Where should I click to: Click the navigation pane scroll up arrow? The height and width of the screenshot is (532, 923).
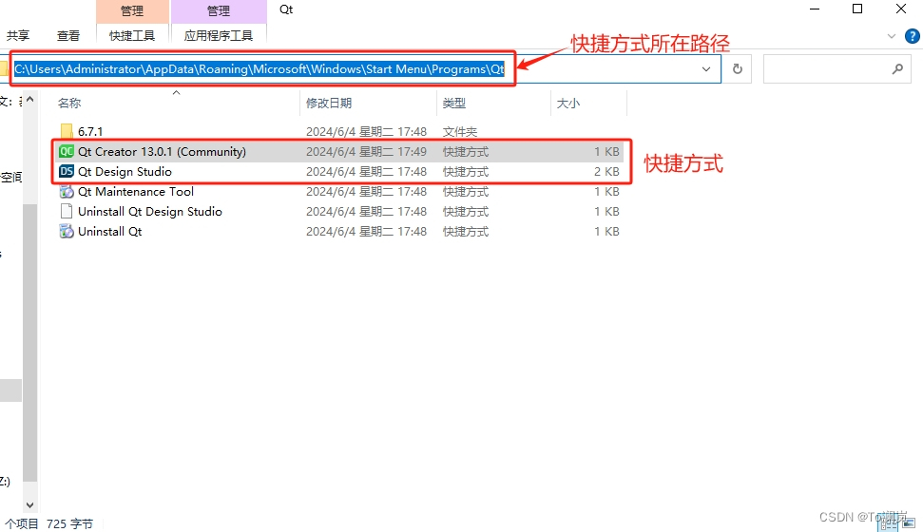(30, 100)
